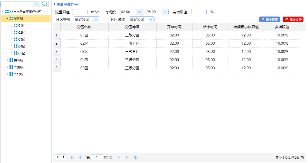The width and height of the screenshot is (308, 163).
Task: Sort by 分区等级 column header
Action: click(x=132, y=27)
